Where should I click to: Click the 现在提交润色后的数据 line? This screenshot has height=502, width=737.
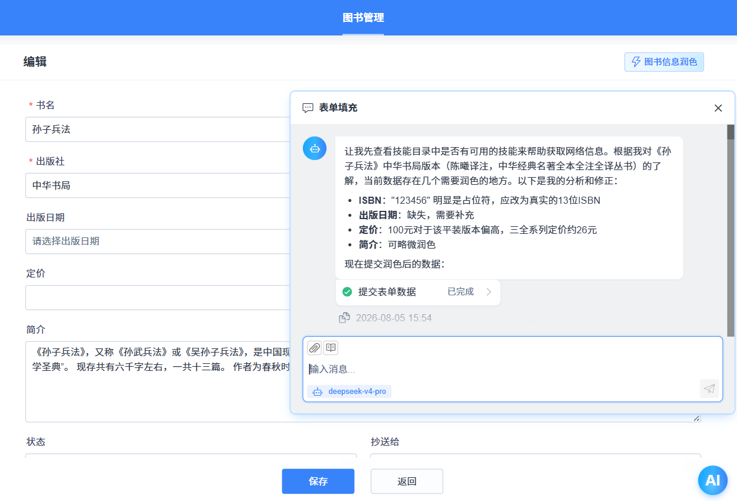tap(395, 264)
